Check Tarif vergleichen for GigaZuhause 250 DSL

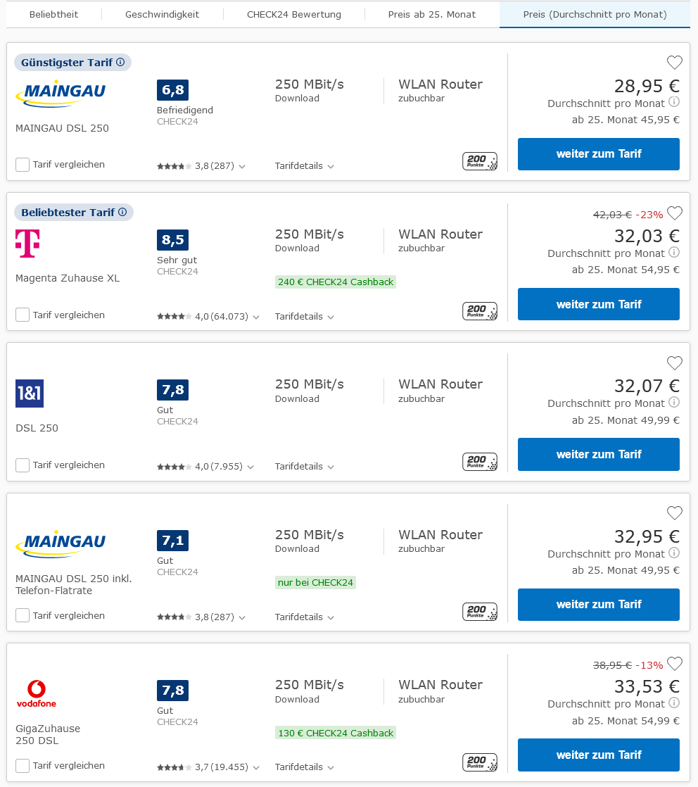(x=22, y=765)
